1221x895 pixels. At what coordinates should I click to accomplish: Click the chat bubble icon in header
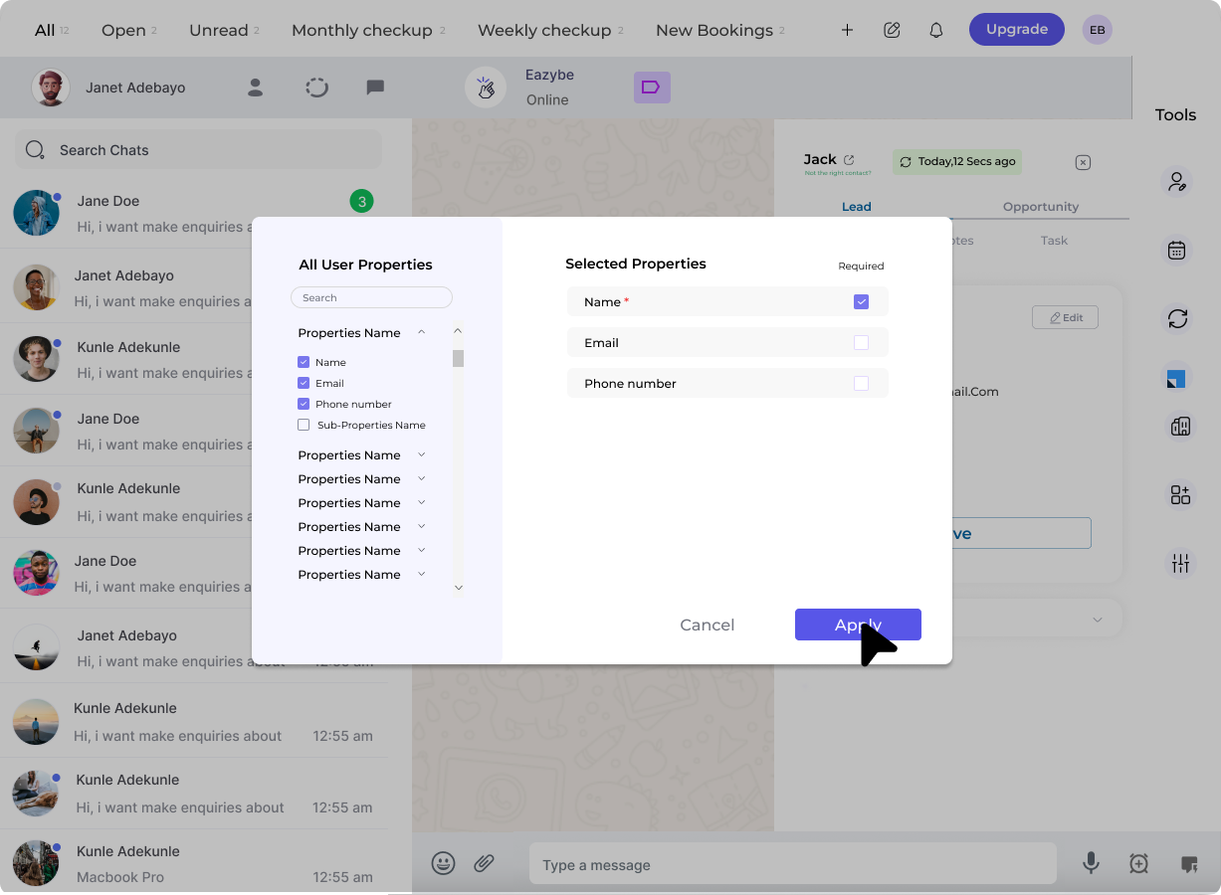(x=375, y=88)
